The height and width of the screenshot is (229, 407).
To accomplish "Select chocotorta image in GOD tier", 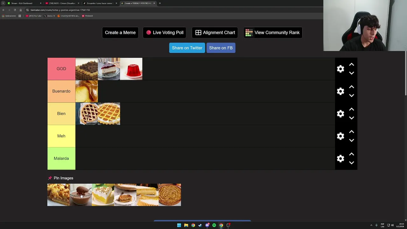I will click(x=86, y=69).
